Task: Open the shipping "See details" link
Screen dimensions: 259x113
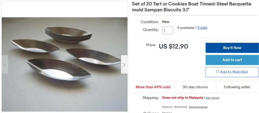Action: point(212,98)
